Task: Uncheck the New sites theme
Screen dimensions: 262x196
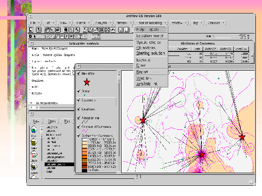Action: 79,73
